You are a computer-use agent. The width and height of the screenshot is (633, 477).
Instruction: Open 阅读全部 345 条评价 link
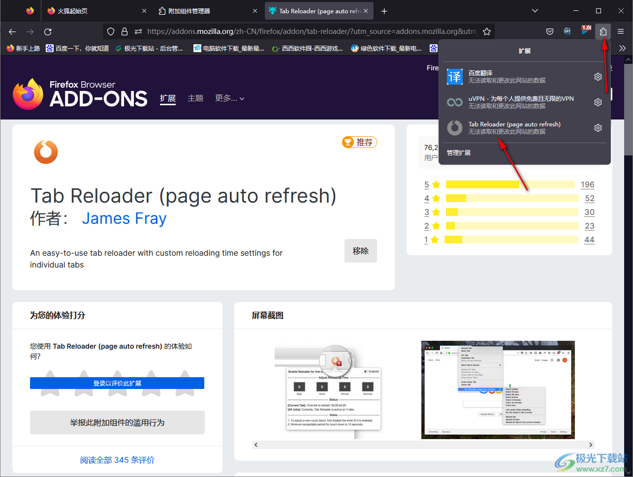click(117, 460)
